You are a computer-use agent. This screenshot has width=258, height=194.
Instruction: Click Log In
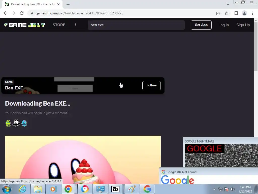[x=223, y=25]
